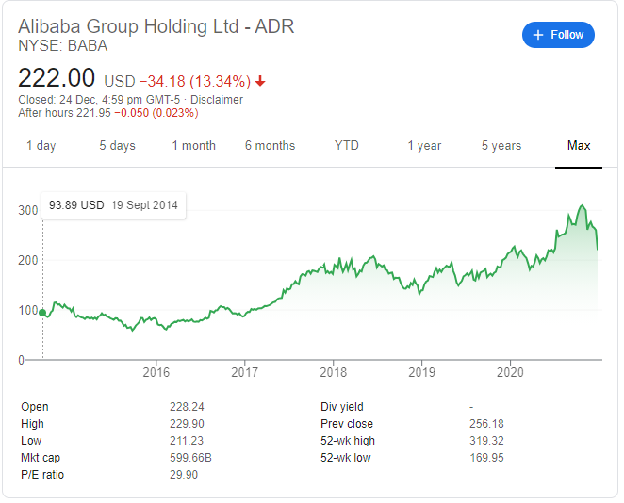Click the plus icon in Follow button
624x503 pixels.
pyautogui.click(x=537, y=35)
